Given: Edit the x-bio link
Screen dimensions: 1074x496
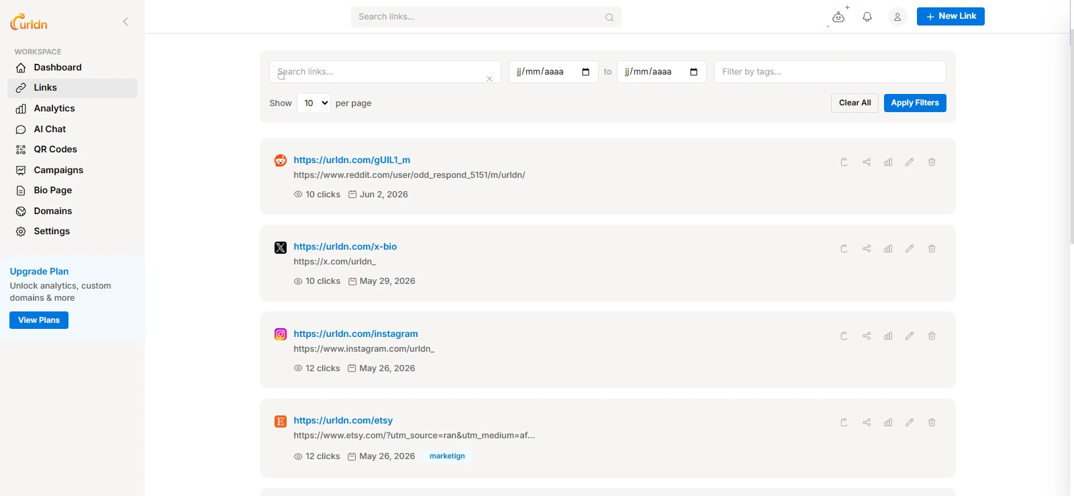Looking at the screenshot, I should click(910, 248).
